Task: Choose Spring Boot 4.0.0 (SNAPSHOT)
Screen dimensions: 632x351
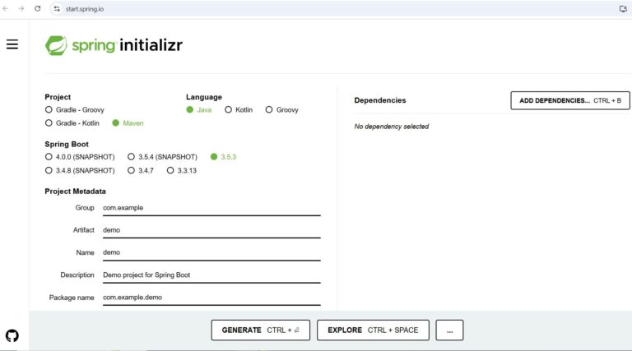Action: pyautogui.click(x=49, y=156)
